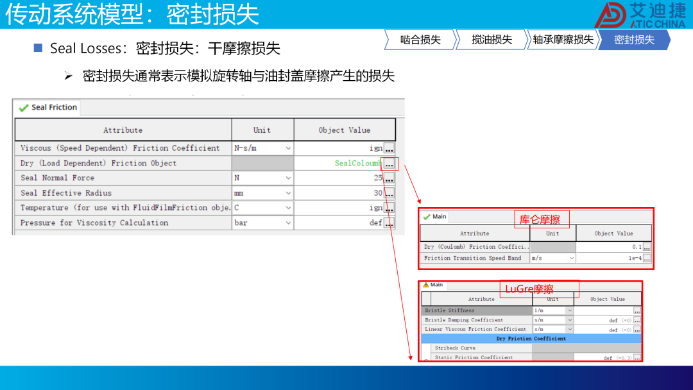
Task: Expand C unit dropdown for Temperature row
Action: point(288,208)
